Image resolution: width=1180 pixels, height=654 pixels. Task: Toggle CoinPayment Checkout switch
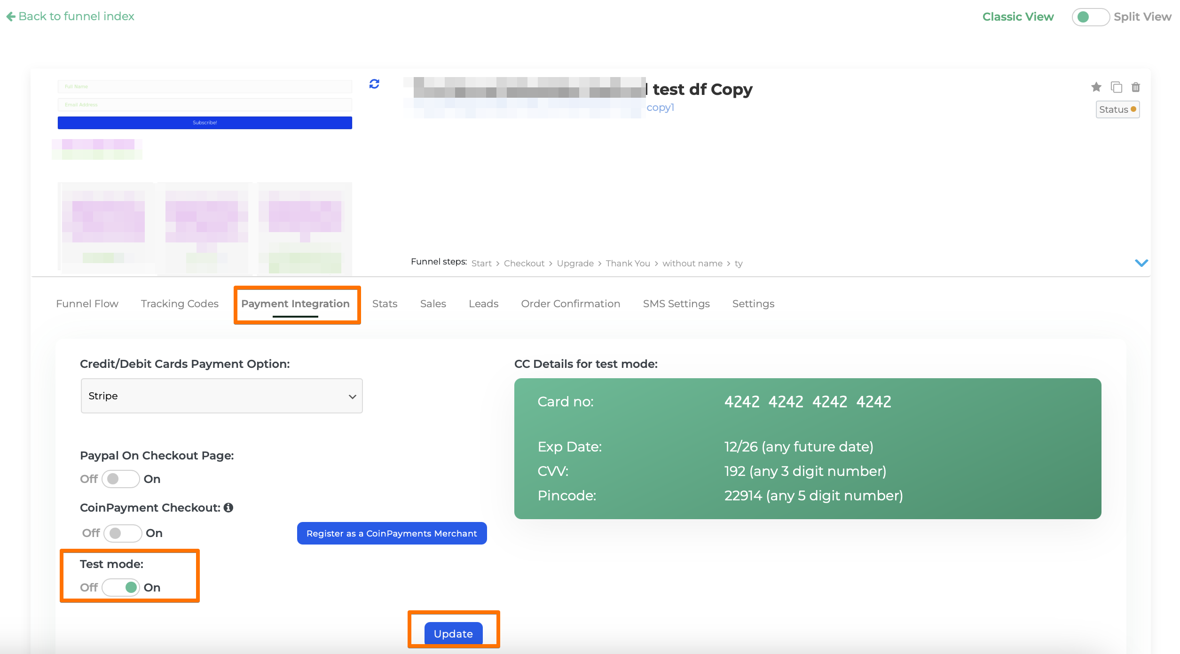coord(123,533)
